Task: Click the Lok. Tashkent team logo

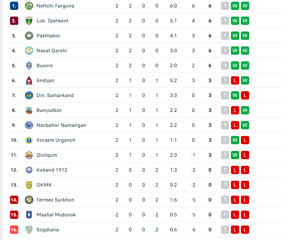Action: [x=29, y=21]
